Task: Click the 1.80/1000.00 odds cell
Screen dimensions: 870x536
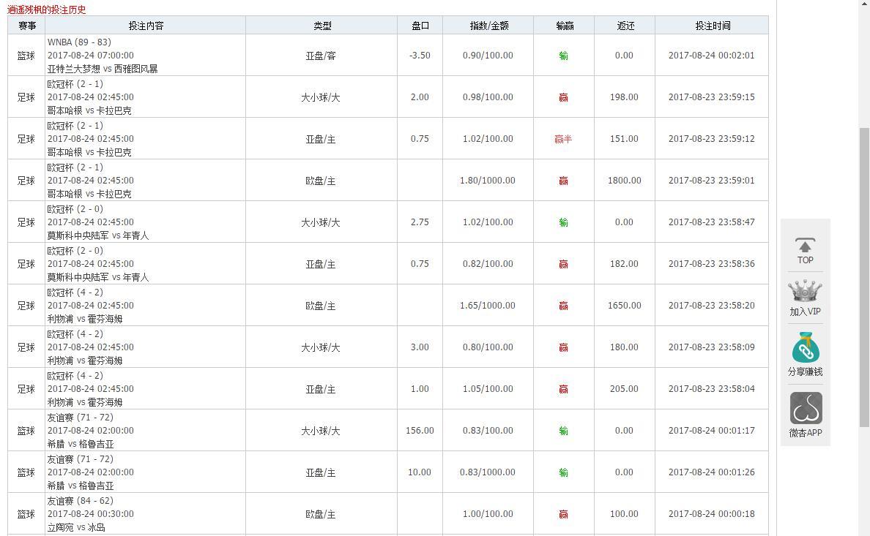Action: (x=488, y=180)
